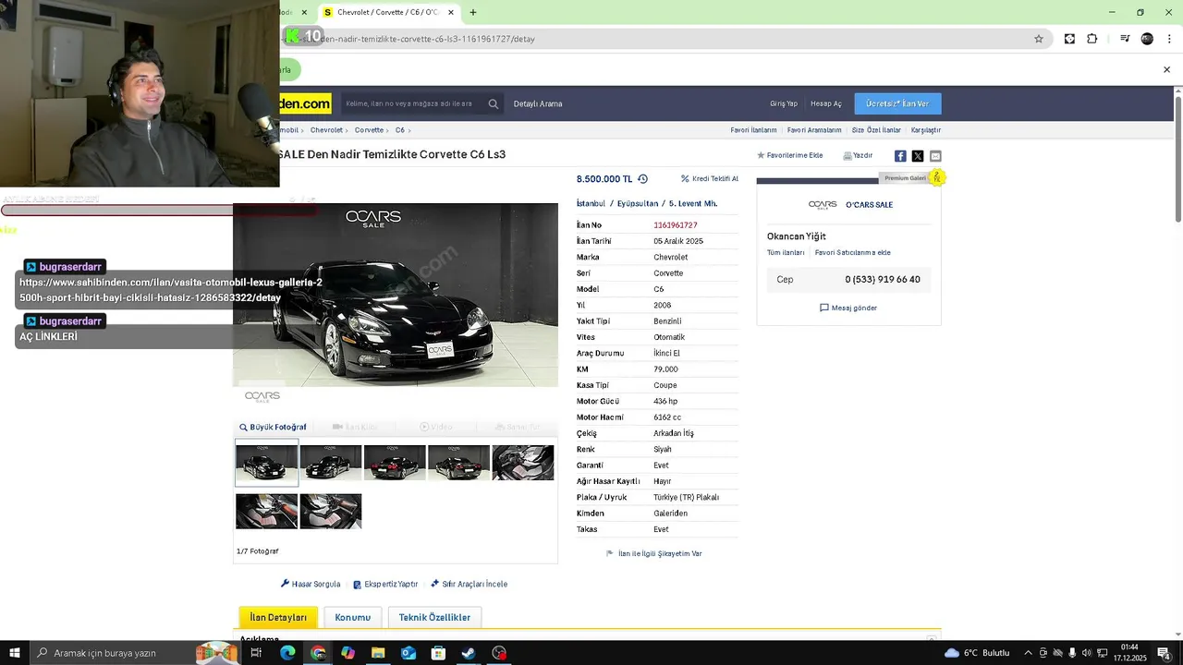Go to C6 breadcrumb
The height and width of the screenshot is (665, 1183).
(x=400, y=130)
